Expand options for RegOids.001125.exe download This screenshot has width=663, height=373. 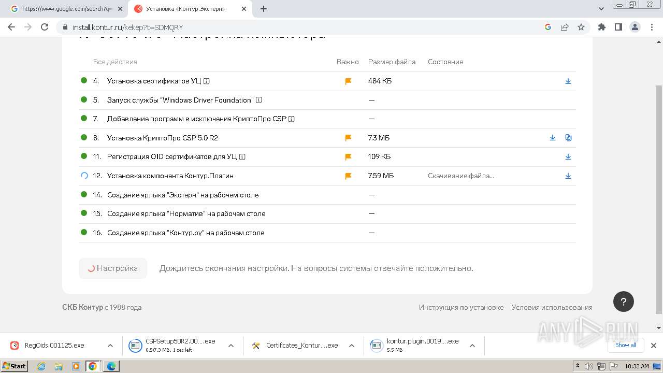[110, 346]
